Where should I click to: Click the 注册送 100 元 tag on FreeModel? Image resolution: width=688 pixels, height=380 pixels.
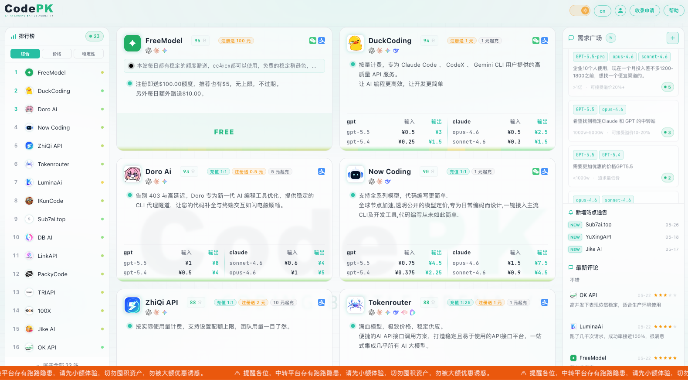pyautogui.click(x=236, y=41)
